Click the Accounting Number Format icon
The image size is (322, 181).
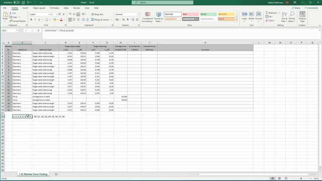pyautogui.click(x=117, y=20)
